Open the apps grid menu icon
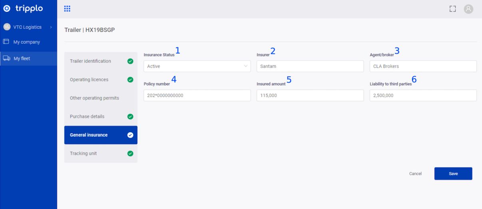 [x=67, y=9]
